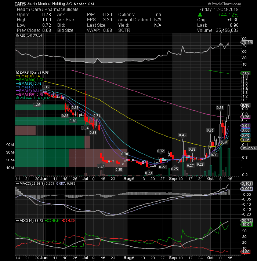This screenshot has width=257, height=261.
Task: Click the Last 0.98 value in header
Action: pos(234,25)
